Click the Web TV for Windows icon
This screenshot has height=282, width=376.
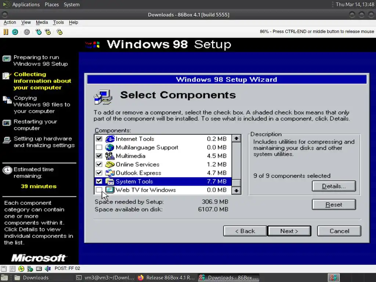[x=110, y=190]
